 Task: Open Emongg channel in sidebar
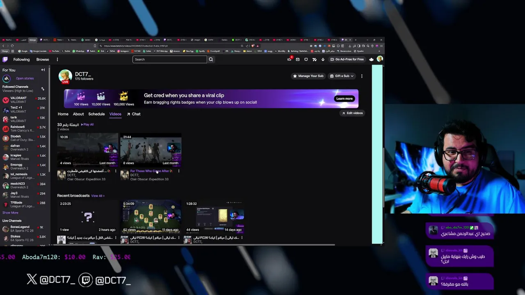[24, 166]
